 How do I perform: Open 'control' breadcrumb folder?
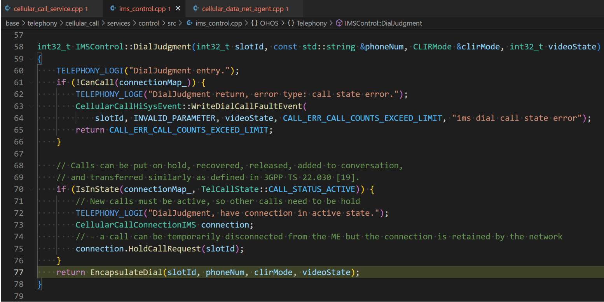[x=149, y=23]
